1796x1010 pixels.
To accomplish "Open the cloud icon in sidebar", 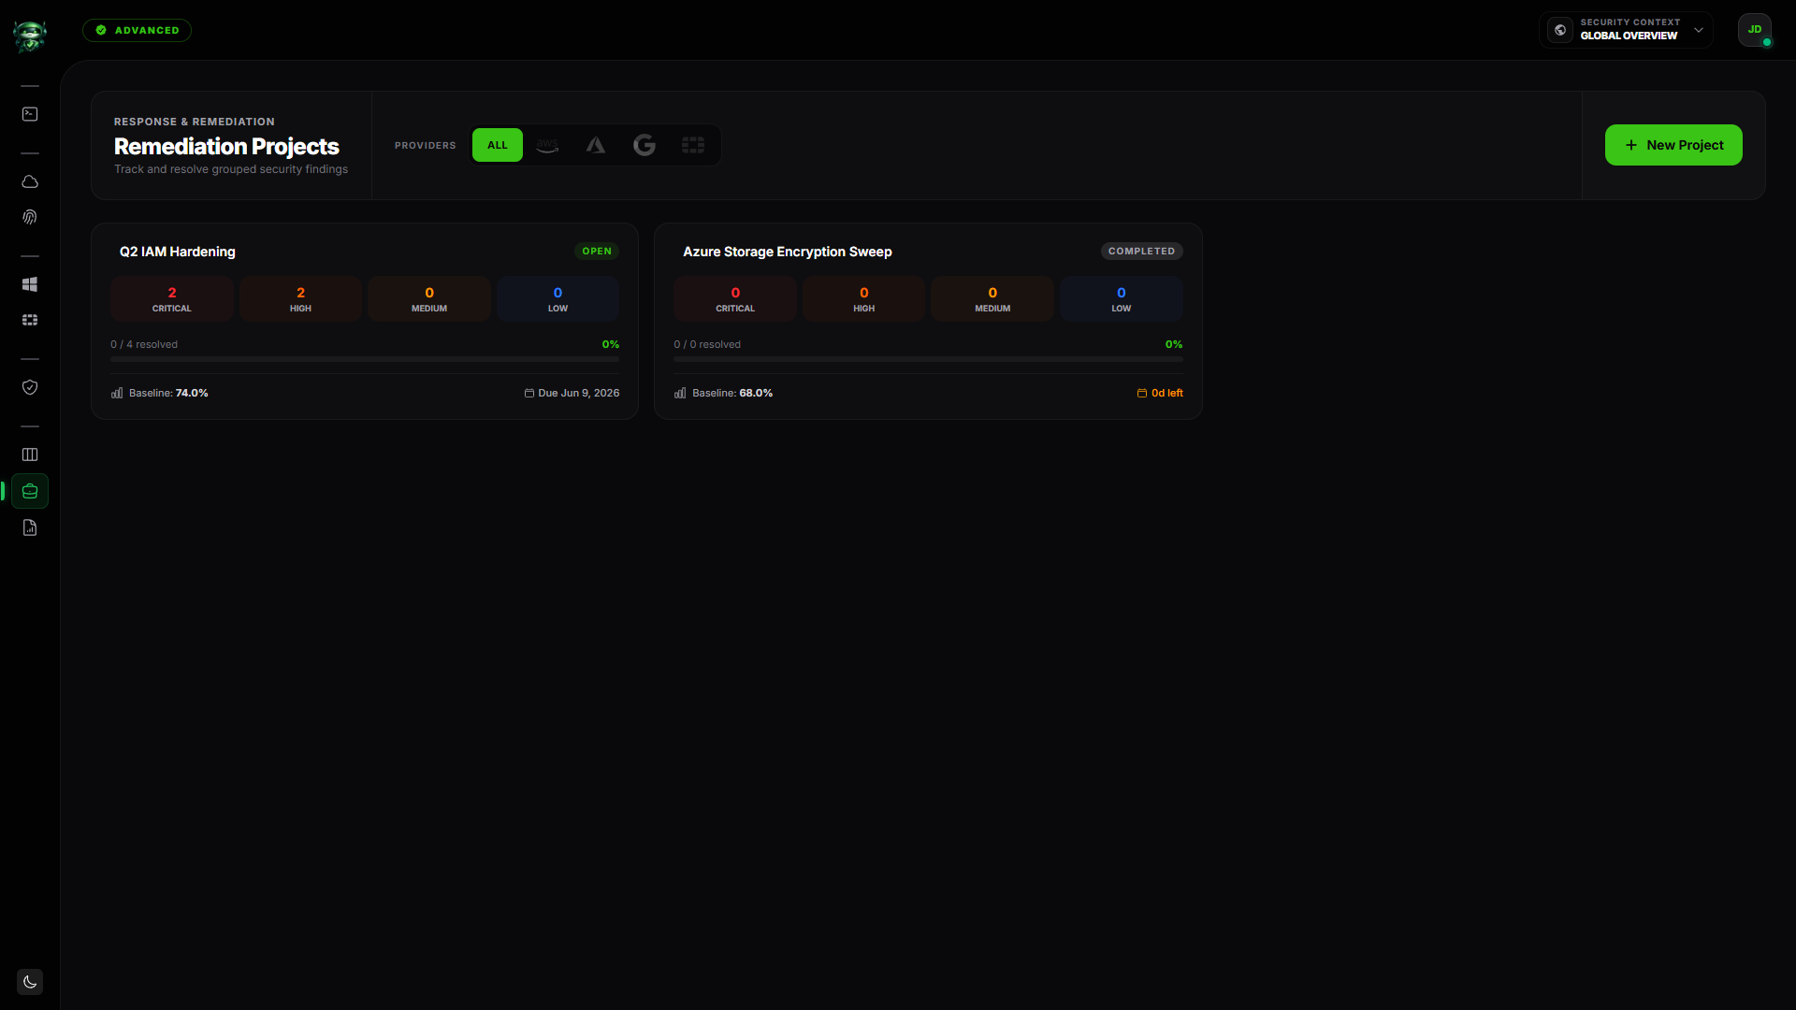I will pyautogui.click(x=30, y=181).
